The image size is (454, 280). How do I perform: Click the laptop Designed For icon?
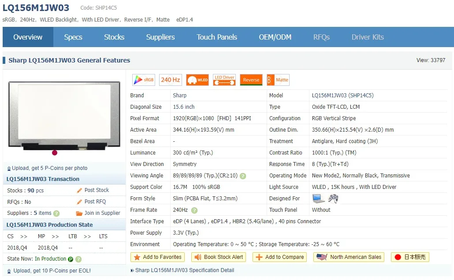[318, 199]
